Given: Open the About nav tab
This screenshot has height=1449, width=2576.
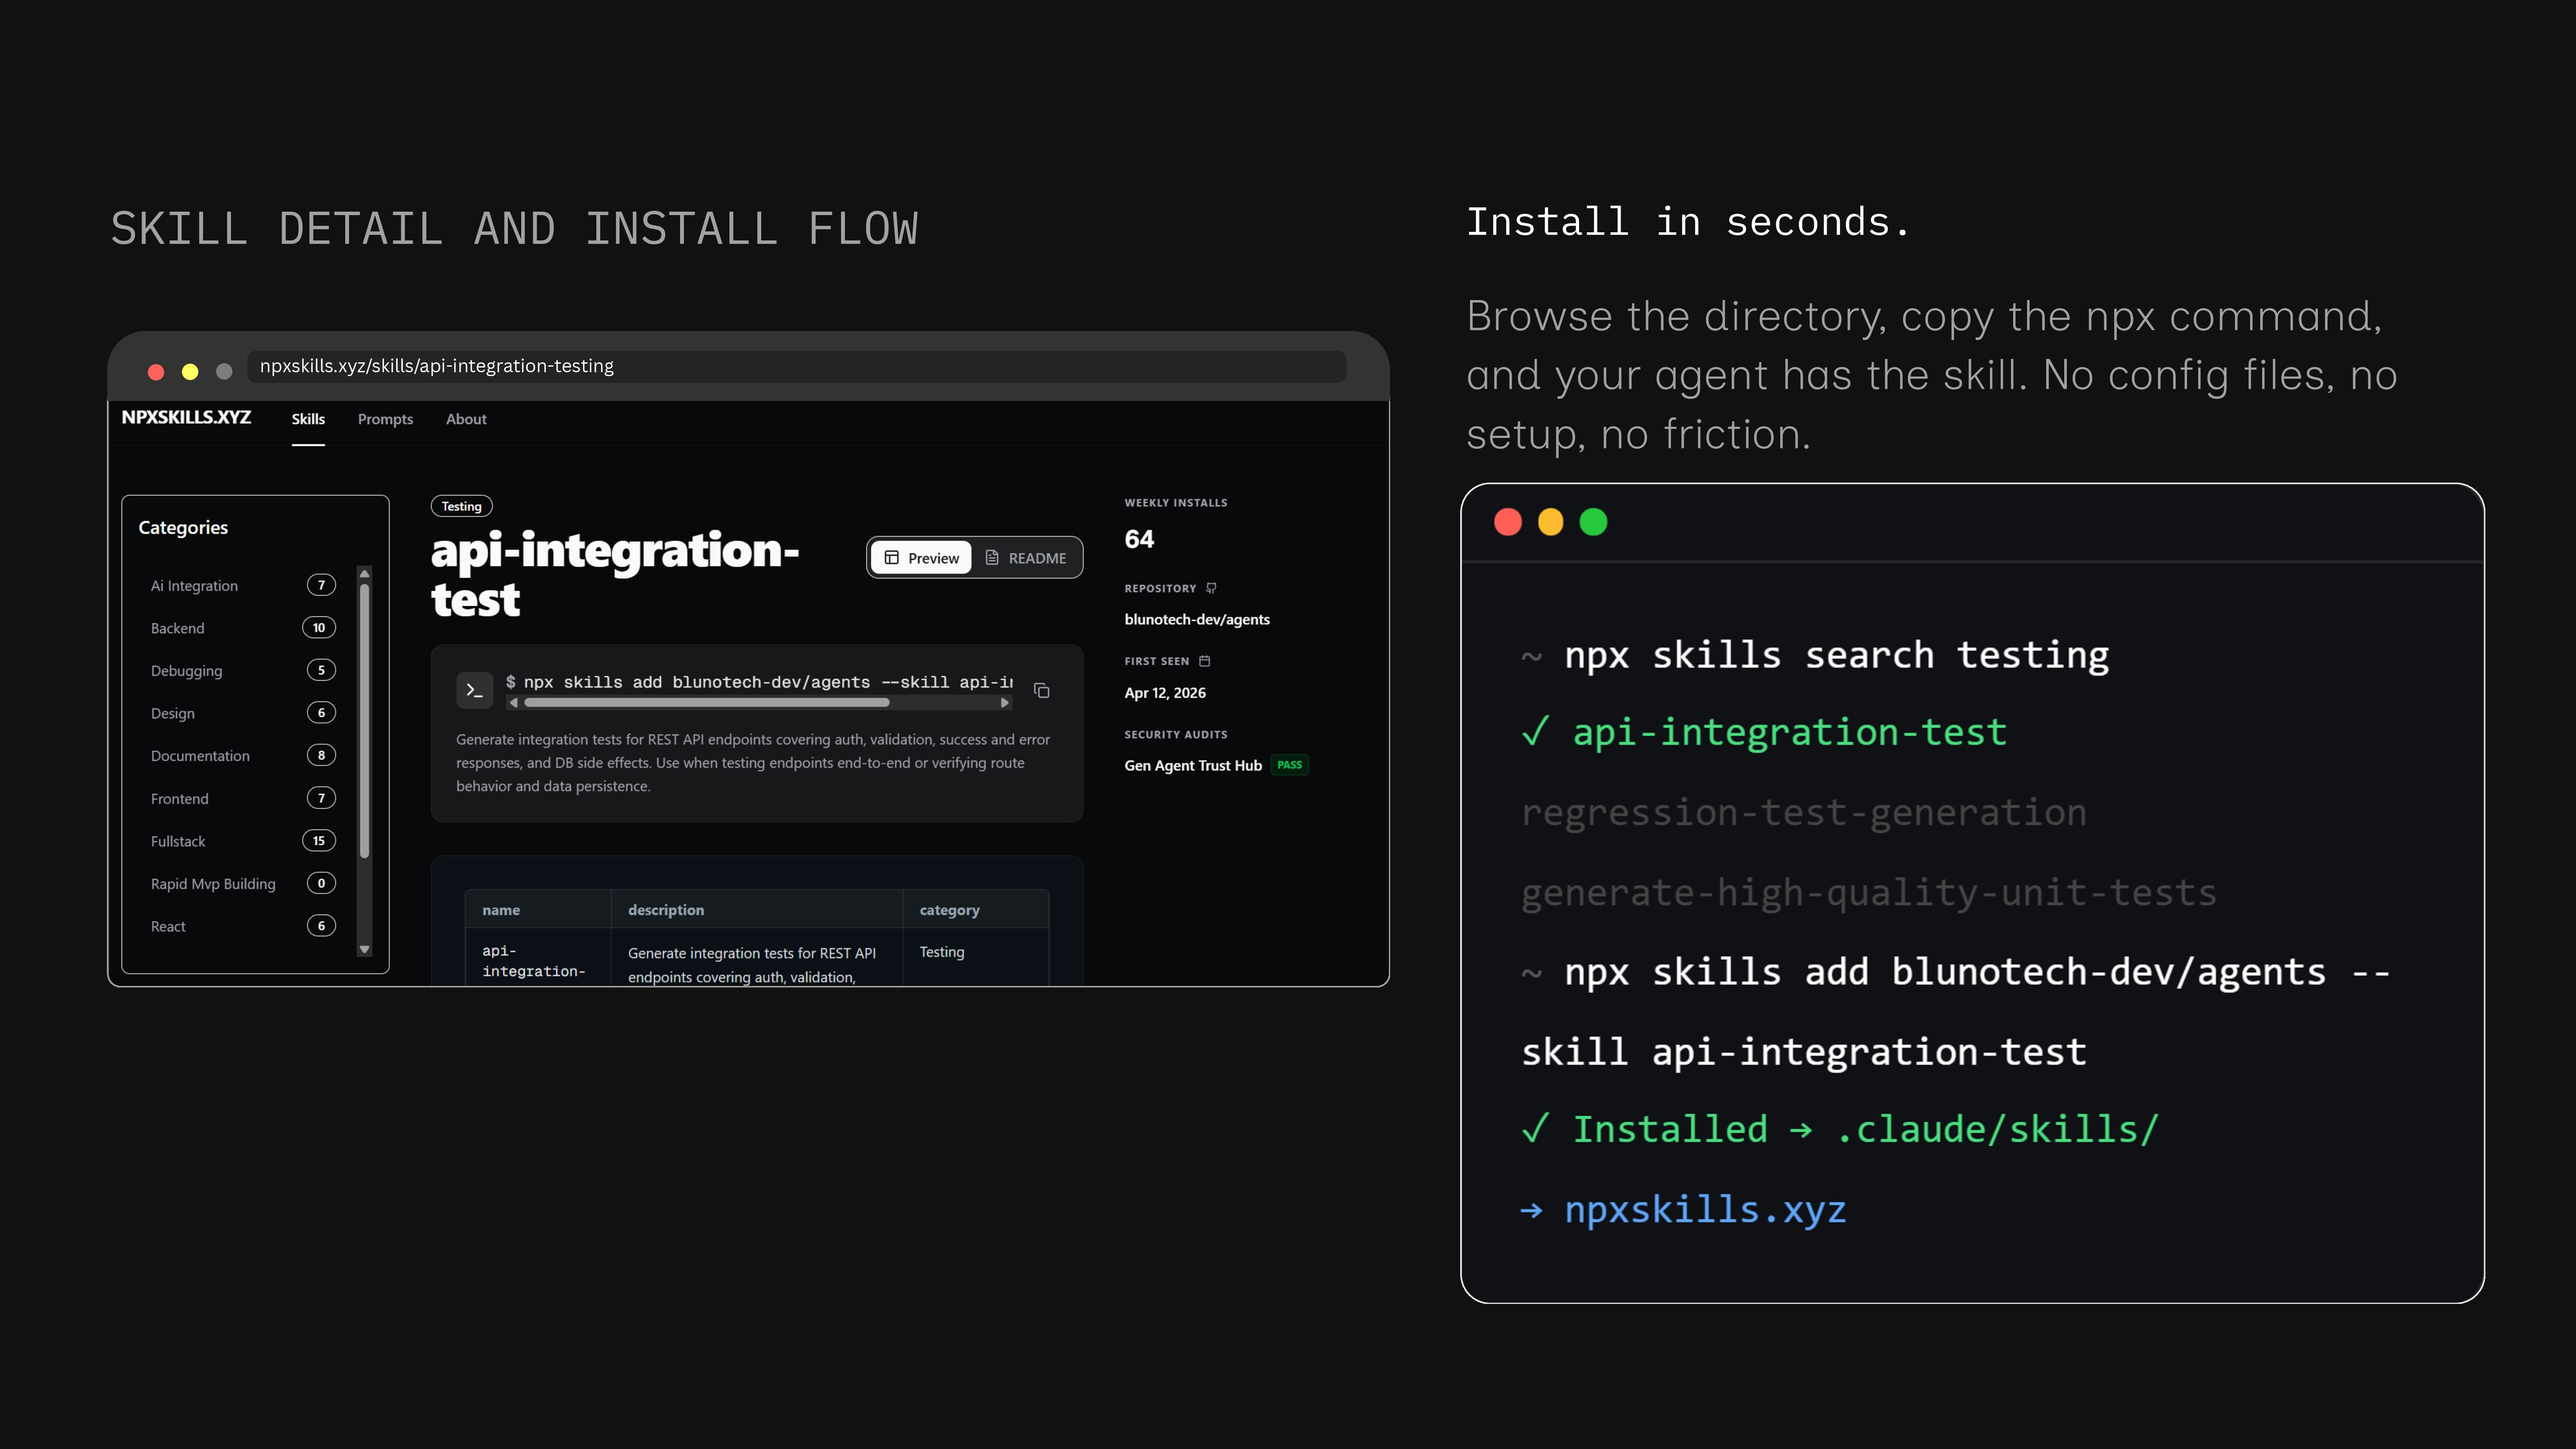Looking at the screenshot, I should pos(466,419).
